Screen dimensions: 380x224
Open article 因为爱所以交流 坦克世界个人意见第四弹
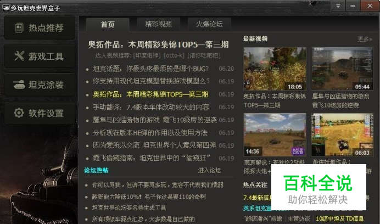tap(154, 145)
